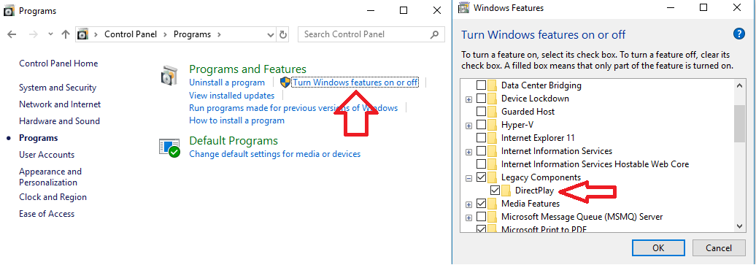The width and height of the screenshot is (756, 265).
Task: Click the Windows Features help icon
Action: [739, 34]
